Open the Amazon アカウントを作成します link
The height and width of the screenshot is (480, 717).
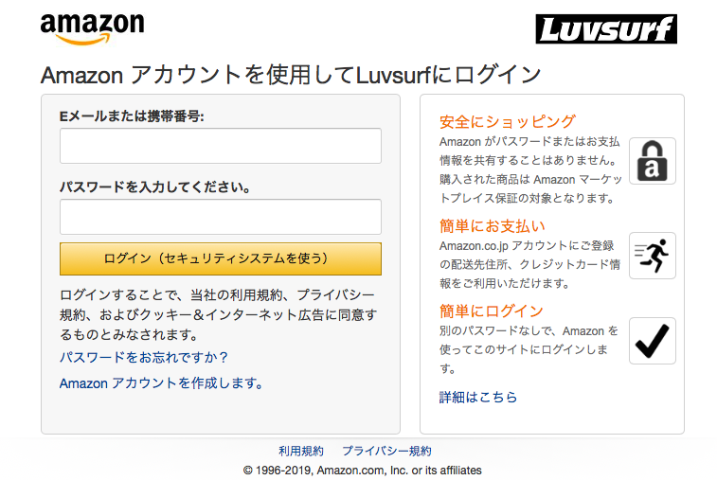point(161,383)
